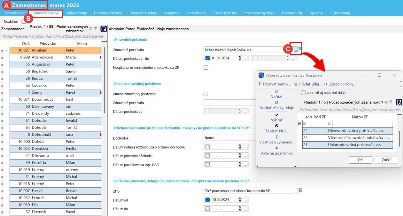Click Zoradiť riadky sort option

[x=326, y=84]
